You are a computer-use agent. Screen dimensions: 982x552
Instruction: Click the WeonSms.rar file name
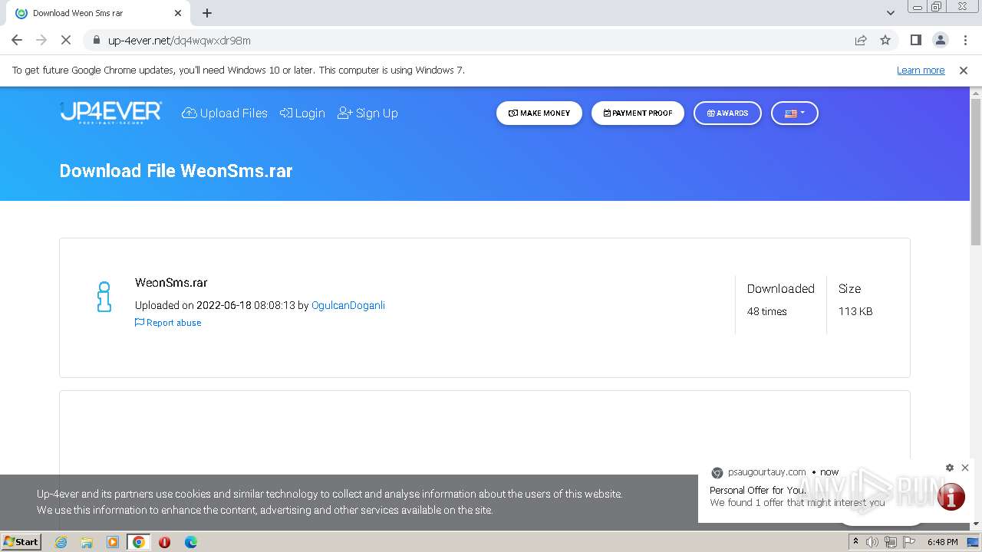(x=171, y=282)
